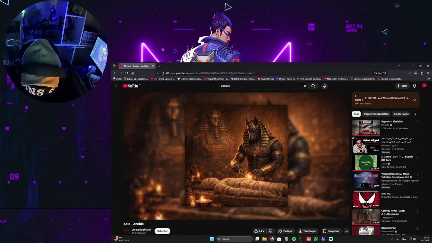Show hidden system tray icons
432x243 pixels.
click(392, 239)
